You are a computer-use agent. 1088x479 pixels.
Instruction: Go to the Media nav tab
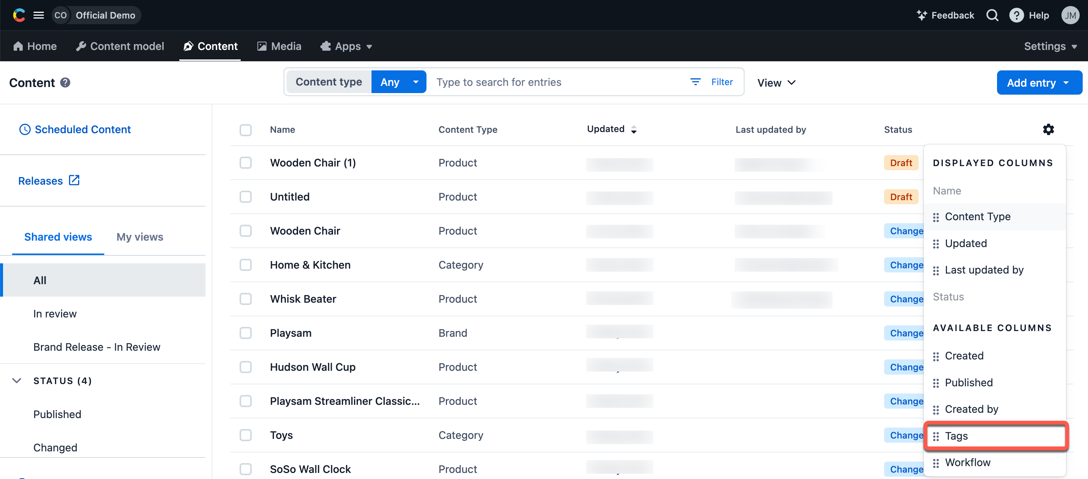pos(279,46)
